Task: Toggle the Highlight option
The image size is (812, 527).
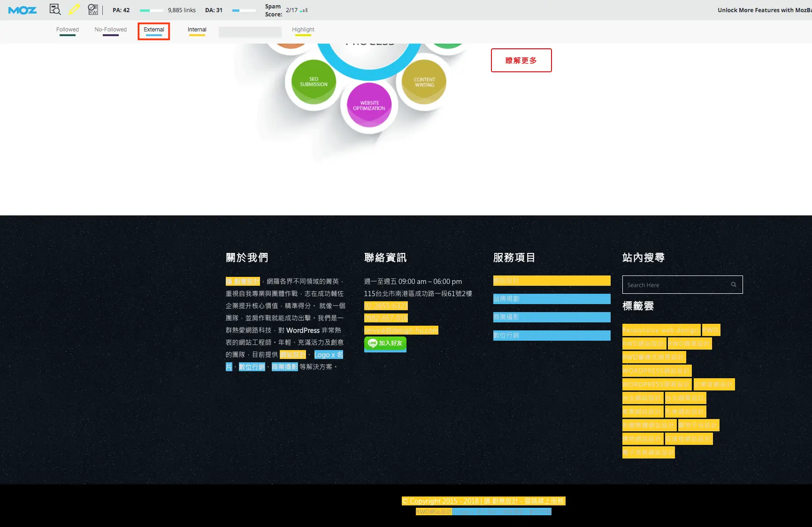Action: point(303,31)
